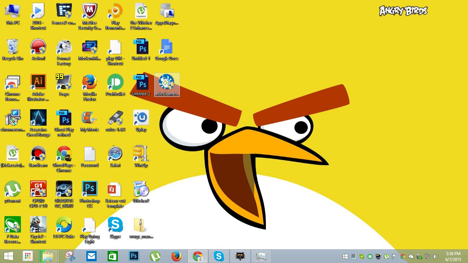Launch Snipping Tool from the taskbar

coord(70,256)
